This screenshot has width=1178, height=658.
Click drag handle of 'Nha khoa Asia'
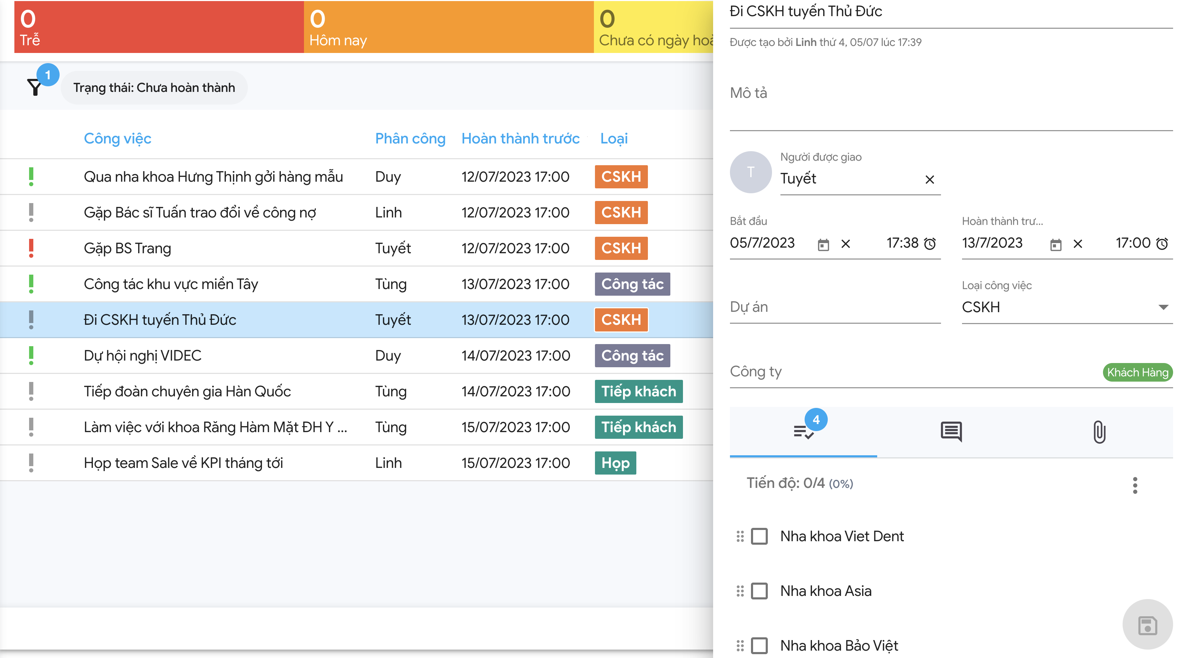[740, 591]
